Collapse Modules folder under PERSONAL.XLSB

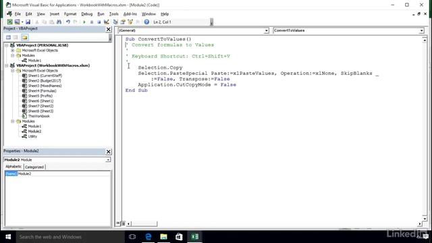(x=12, y=55)
